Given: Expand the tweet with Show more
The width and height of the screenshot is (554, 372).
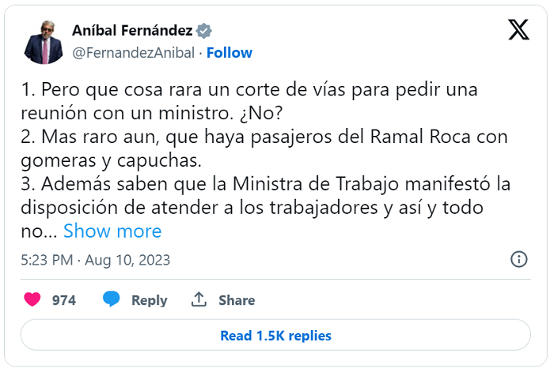Looking at the screenshot, I should point(112,231).
